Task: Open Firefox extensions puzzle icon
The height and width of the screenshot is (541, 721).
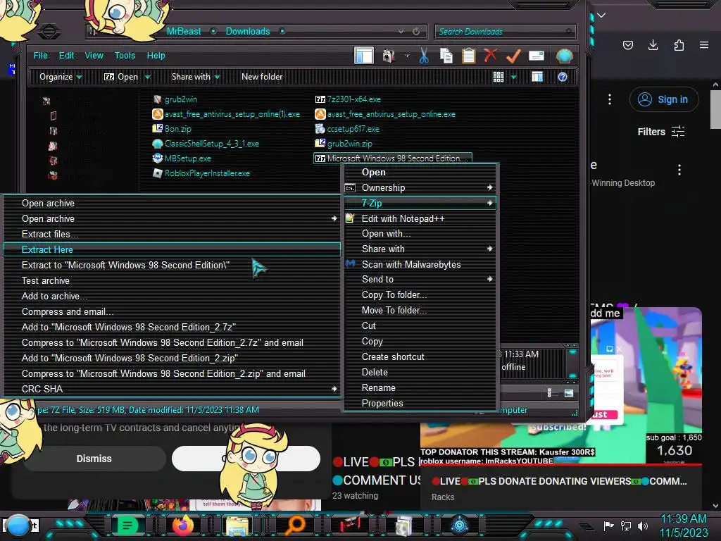Action: coord(679,45)
